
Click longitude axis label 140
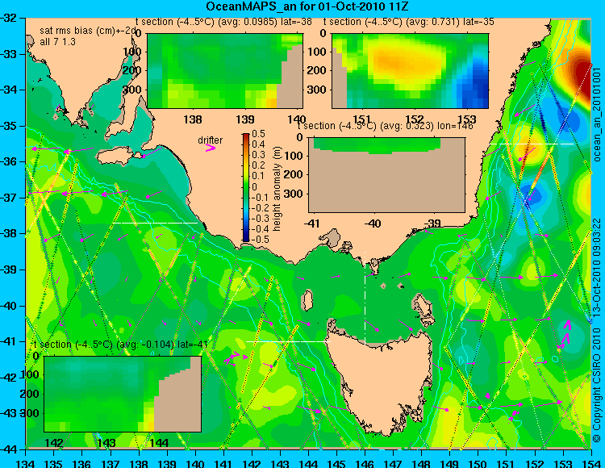tap(195, 463)
